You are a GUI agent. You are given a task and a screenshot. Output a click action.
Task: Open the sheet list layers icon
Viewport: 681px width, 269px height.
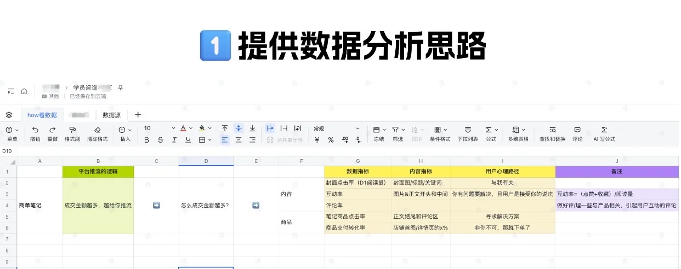[x=9, y=115]
